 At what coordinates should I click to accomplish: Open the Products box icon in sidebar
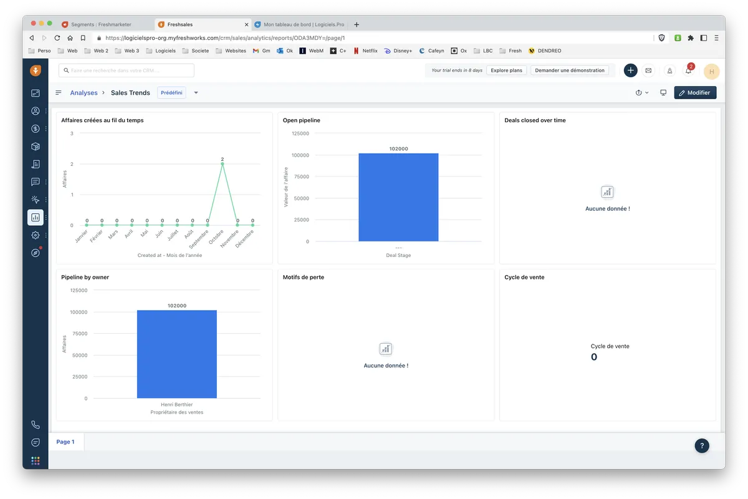(x=36, y=147)
